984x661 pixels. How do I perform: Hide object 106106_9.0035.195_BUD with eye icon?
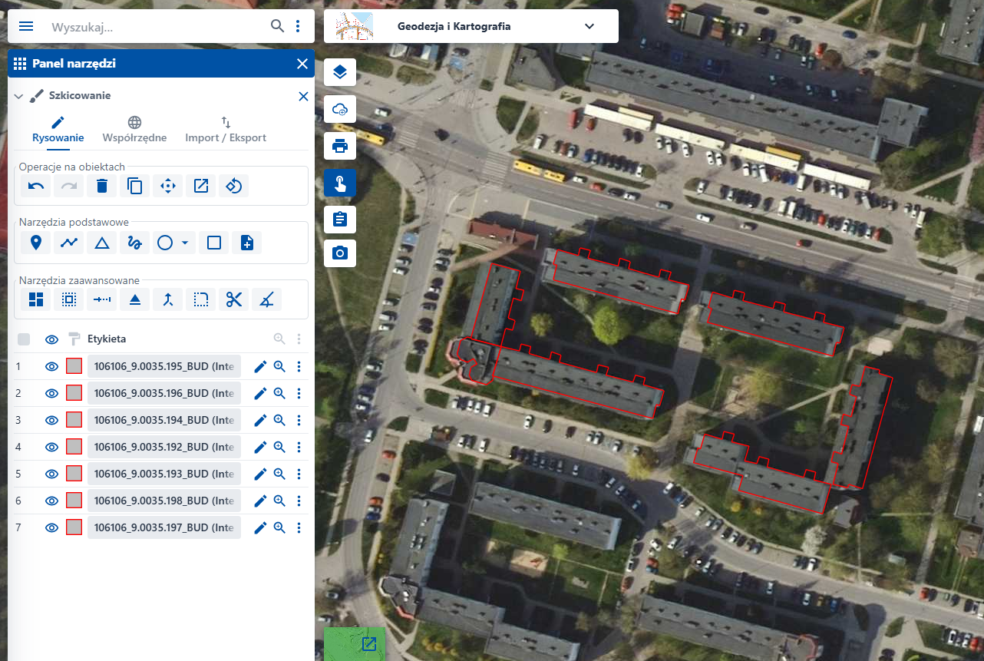[x=51, y=367]
